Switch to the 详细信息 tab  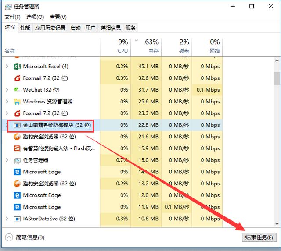coord(111,28)
